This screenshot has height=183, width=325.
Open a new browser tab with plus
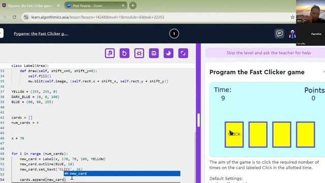point(133,6)
